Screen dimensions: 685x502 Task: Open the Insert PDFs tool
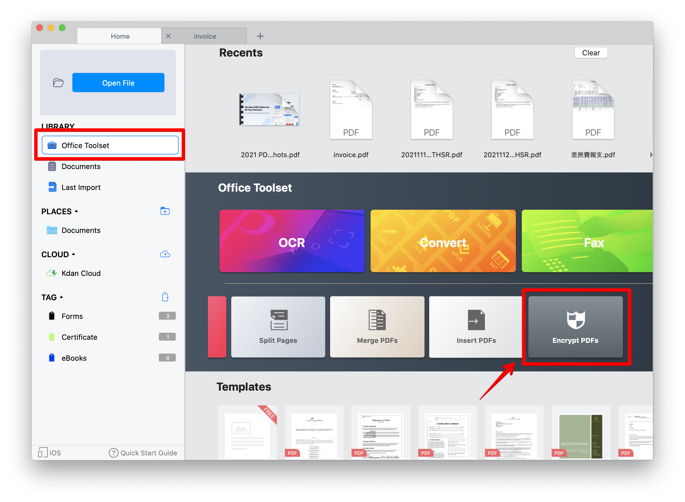(x=476, y=327)
